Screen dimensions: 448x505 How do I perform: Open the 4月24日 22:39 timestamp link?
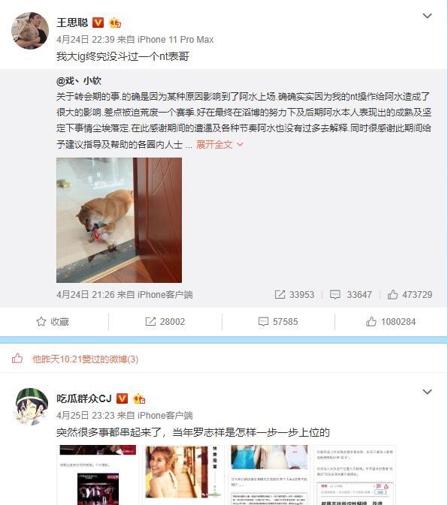[85, 40]
